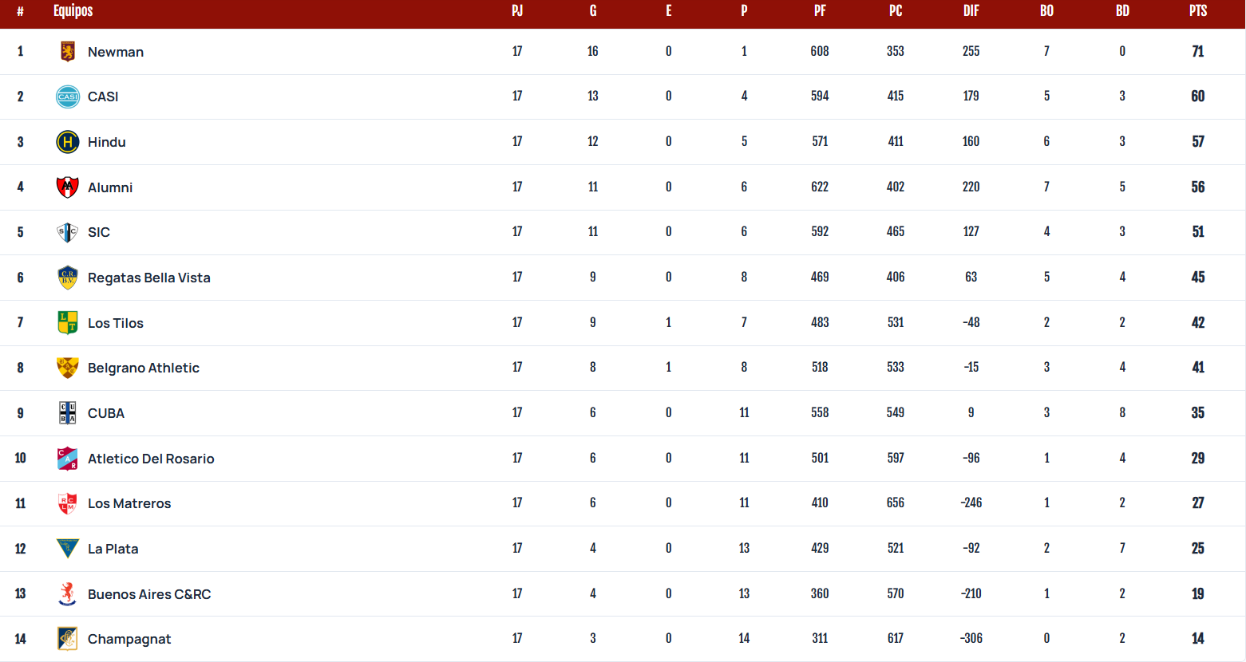The height and width of the screenshot is (662, 1246).
Task: Select the Los Tilos logo
Action: point(68,323)
